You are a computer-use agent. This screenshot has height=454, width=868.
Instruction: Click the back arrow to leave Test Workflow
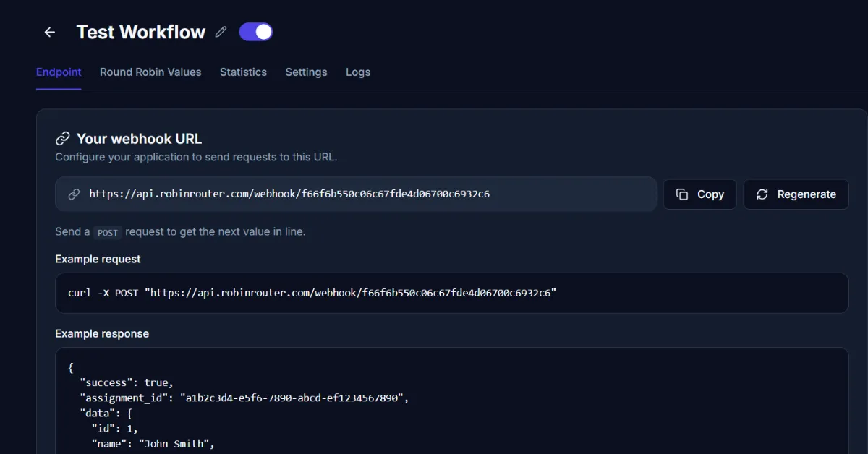pyautogui.click(x=48, y=32)
